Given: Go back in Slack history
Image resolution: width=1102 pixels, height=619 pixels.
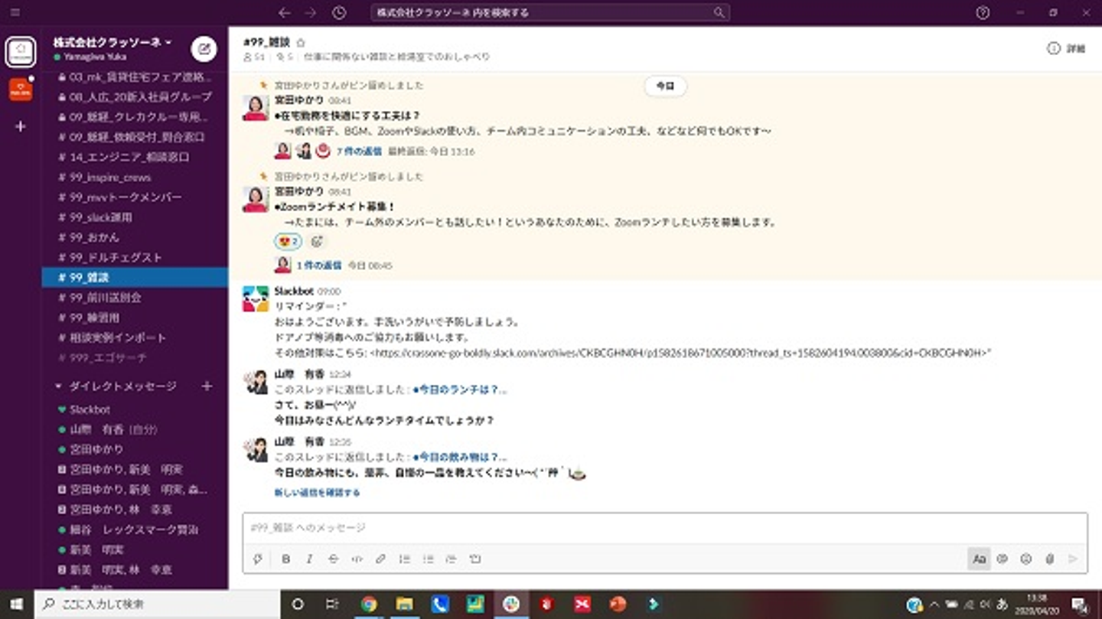Looking at the screenshot, I should (285, 13).
